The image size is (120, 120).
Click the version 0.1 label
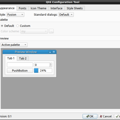(6, 116)
